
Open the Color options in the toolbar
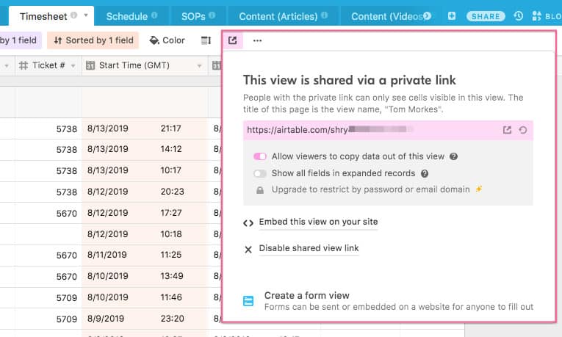click(x=167, y=40)
